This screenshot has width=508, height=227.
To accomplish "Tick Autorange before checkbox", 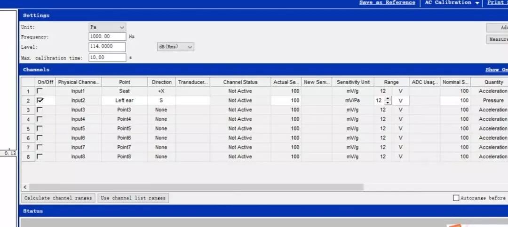I will (x=456, y=198).
